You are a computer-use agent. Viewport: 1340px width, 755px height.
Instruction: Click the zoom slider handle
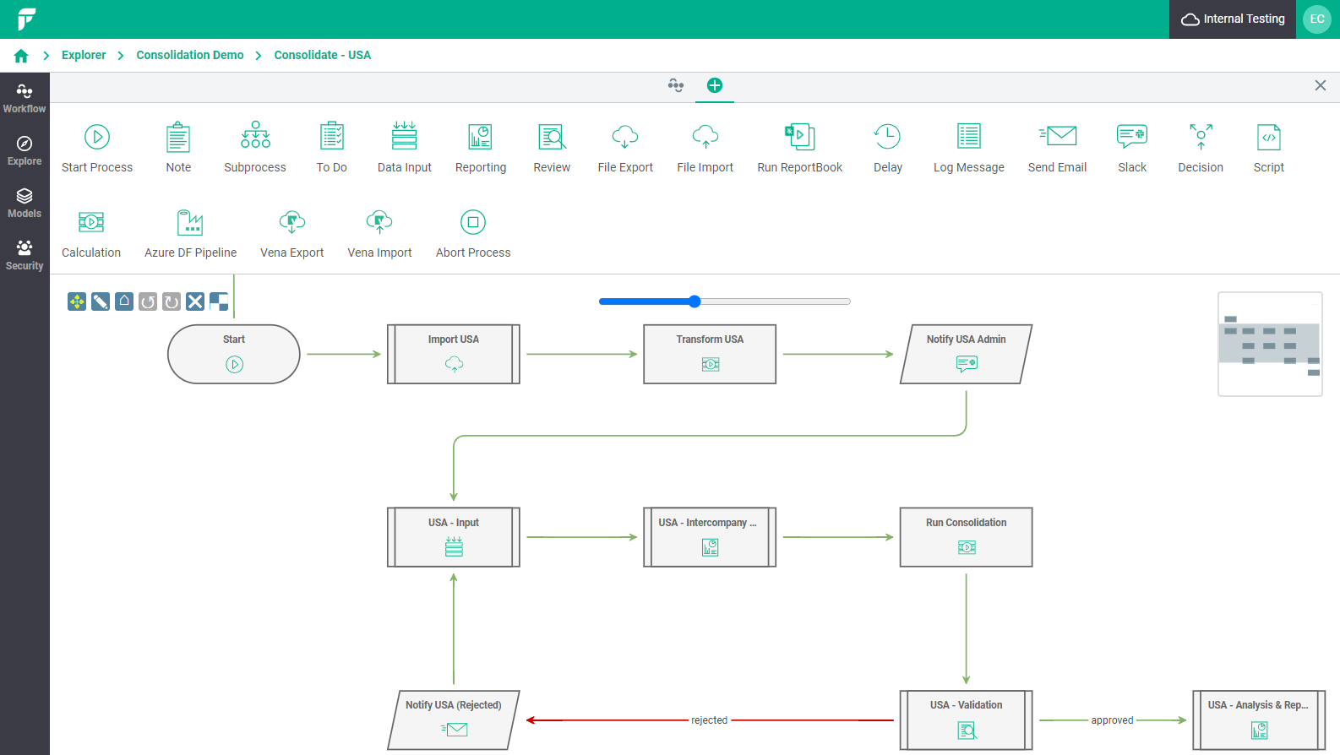(695, 301)
